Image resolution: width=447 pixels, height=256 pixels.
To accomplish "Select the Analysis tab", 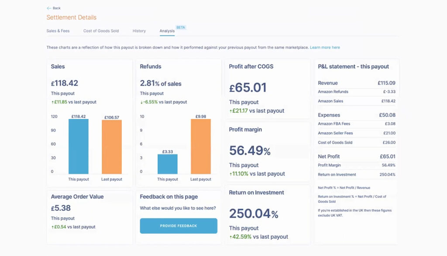I will point(167,31).
